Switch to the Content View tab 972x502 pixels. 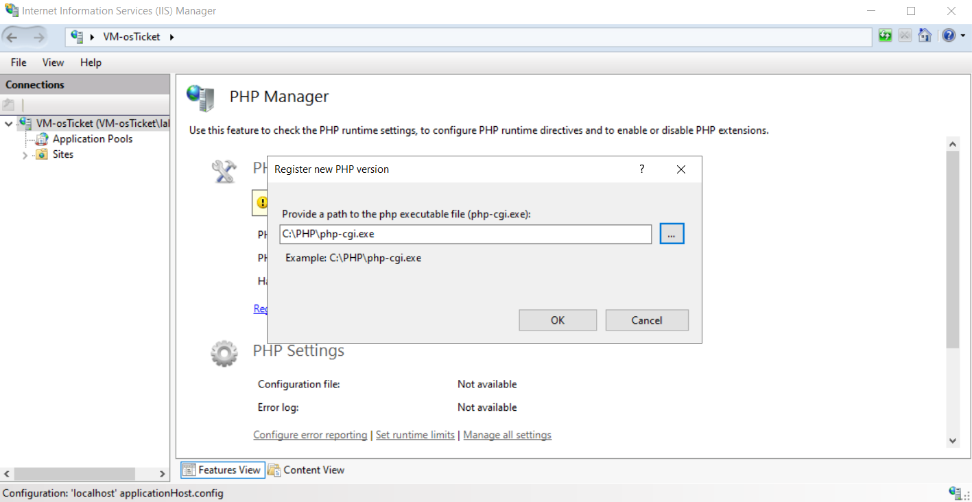pyautogui.click(x=307, y=470)
